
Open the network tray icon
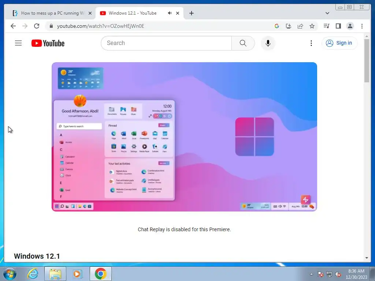(329, 274)
